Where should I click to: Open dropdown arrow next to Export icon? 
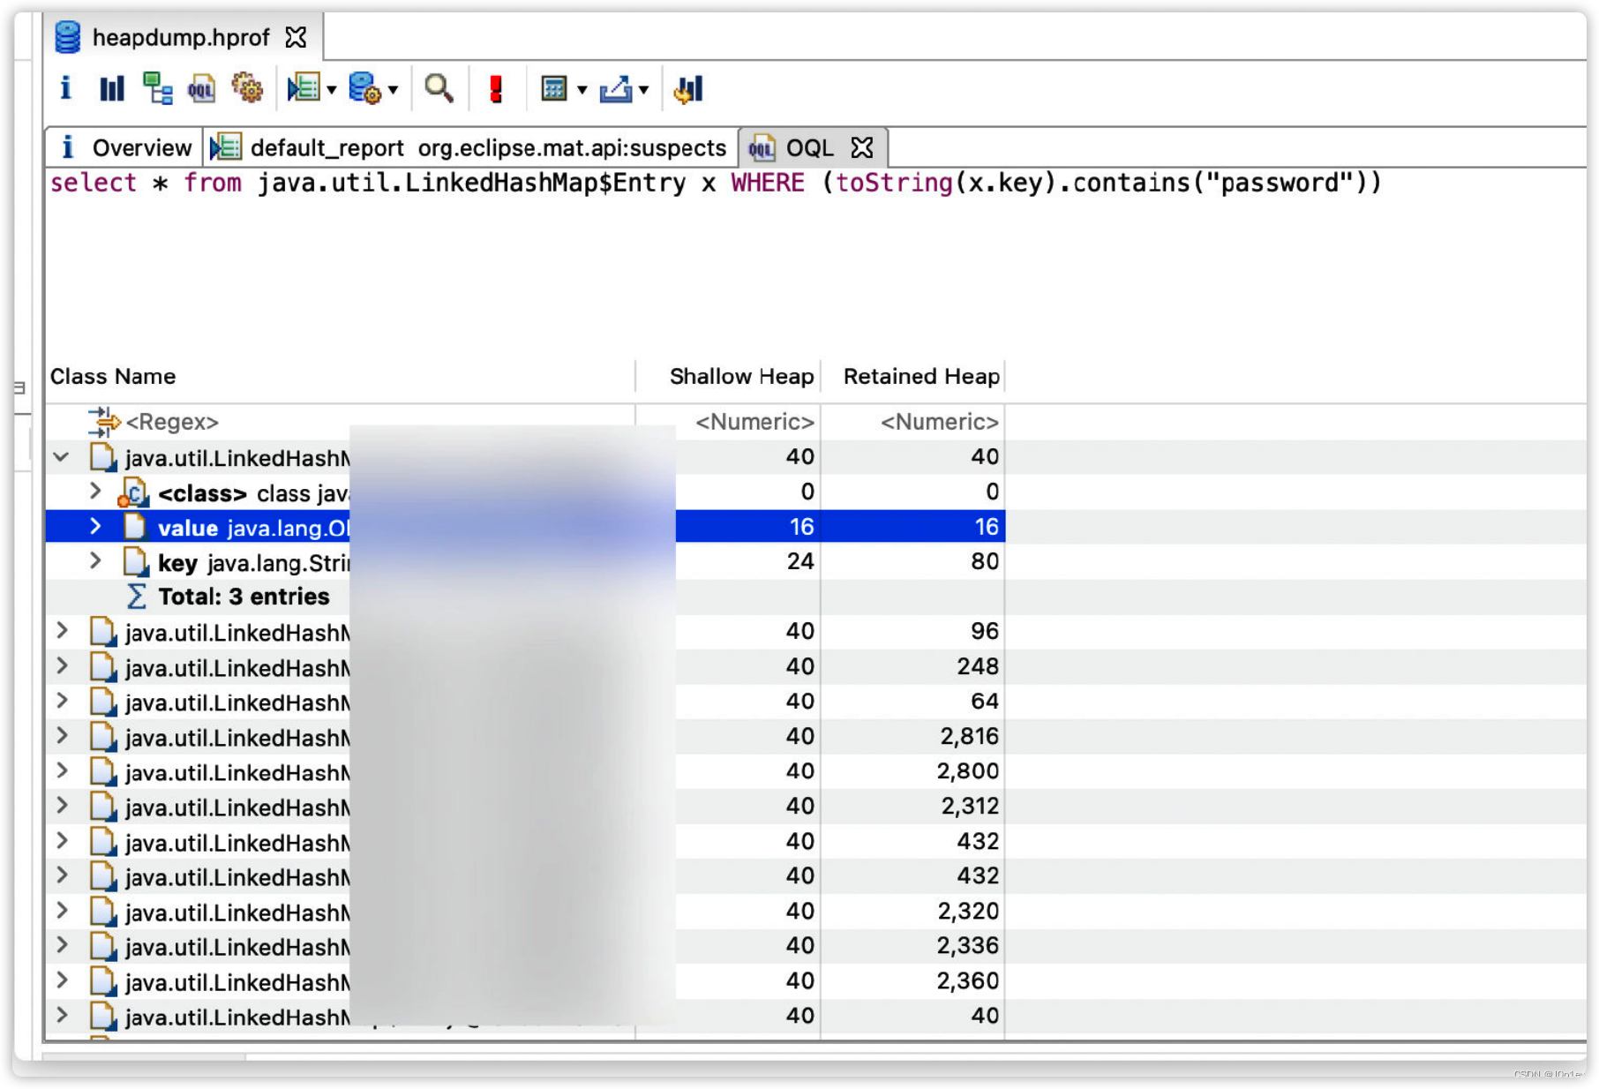(644, 89)
